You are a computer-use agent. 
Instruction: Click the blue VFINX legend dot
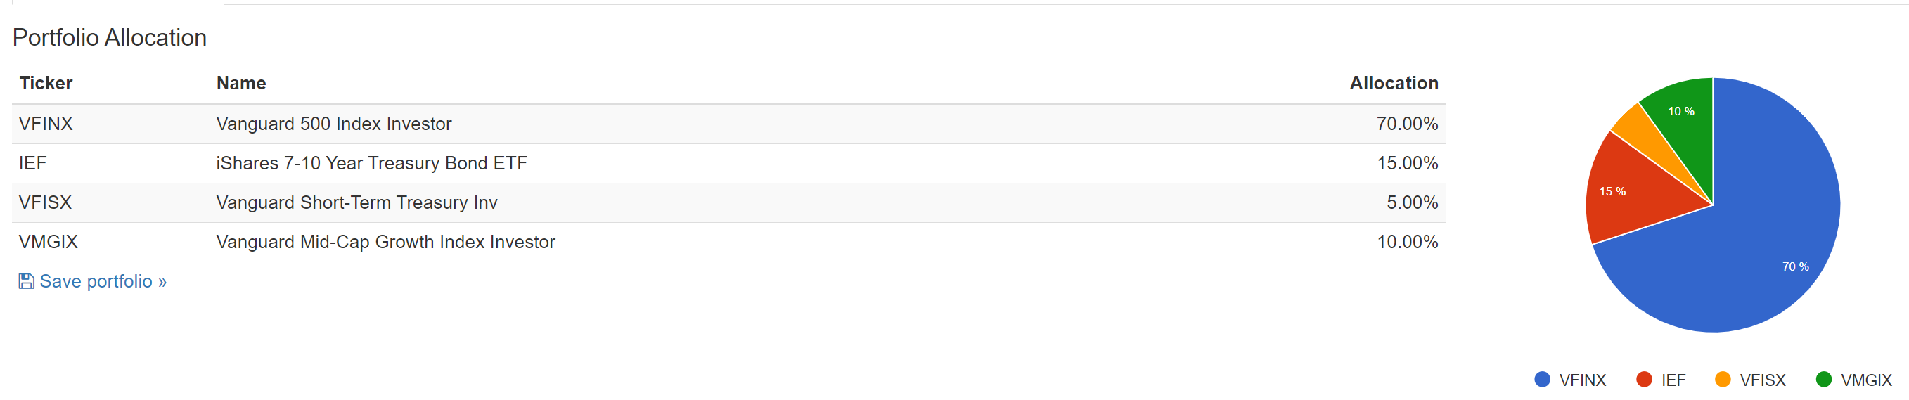[x=1542, y=379]
